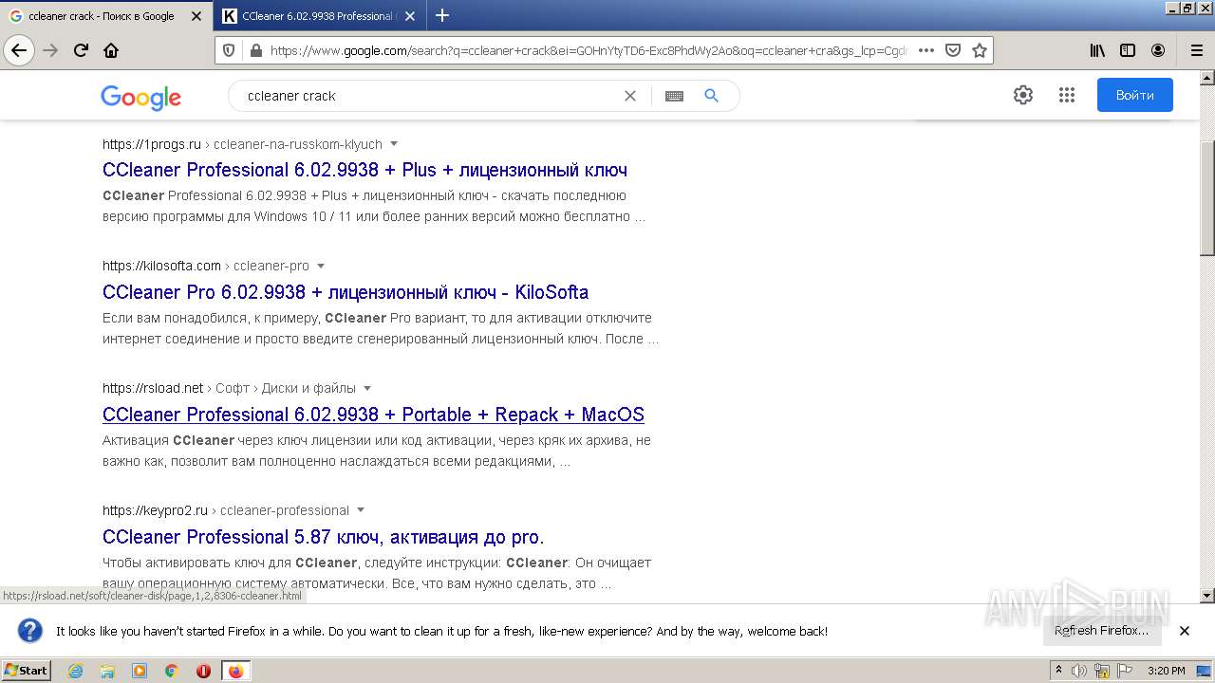Open CCleaner Professional 6.02.9938 + Plus link

pyautogui.click(x=364, y=171)
